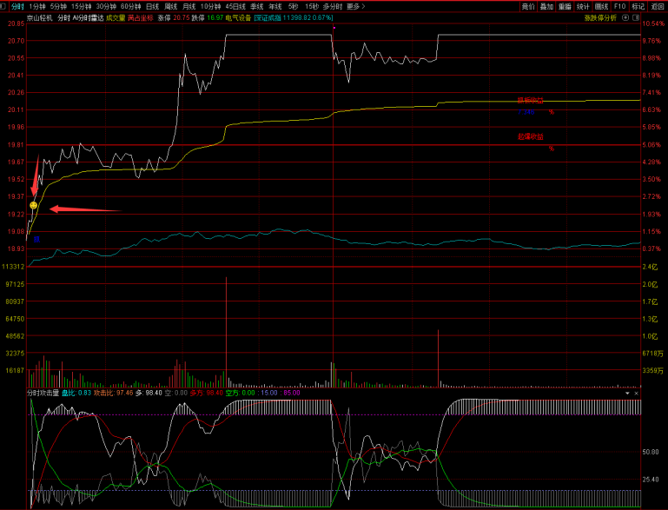Click the 重播 replay button

565,6
